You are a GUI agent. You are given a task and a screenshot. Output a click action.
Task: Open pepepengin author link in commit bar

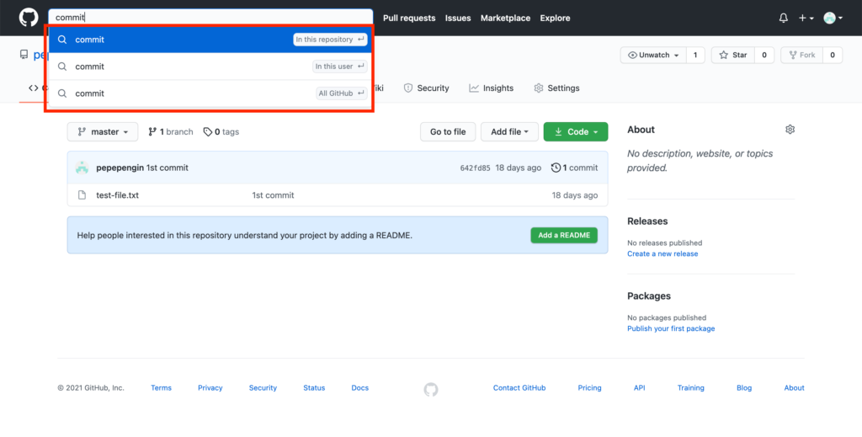pyautogui.click(x=120, y=168)
